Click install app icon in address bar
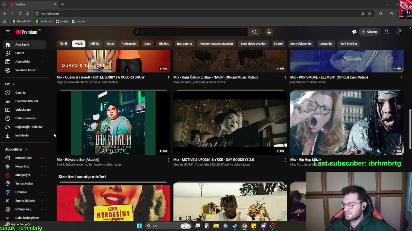The height and width of the screenshot is (231, 412). 362,13
